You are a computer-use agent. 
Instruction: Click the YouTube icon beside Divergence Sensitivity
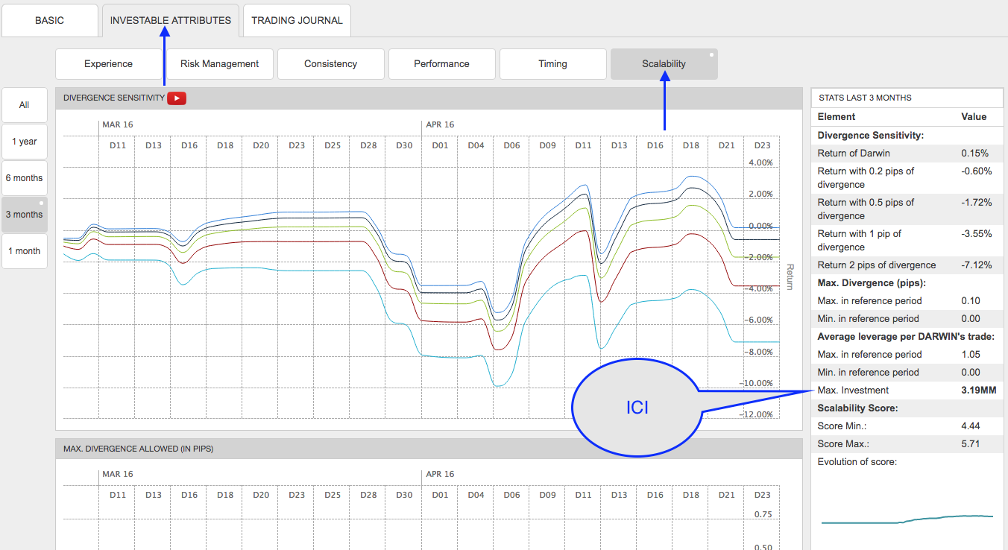point(177,98)
